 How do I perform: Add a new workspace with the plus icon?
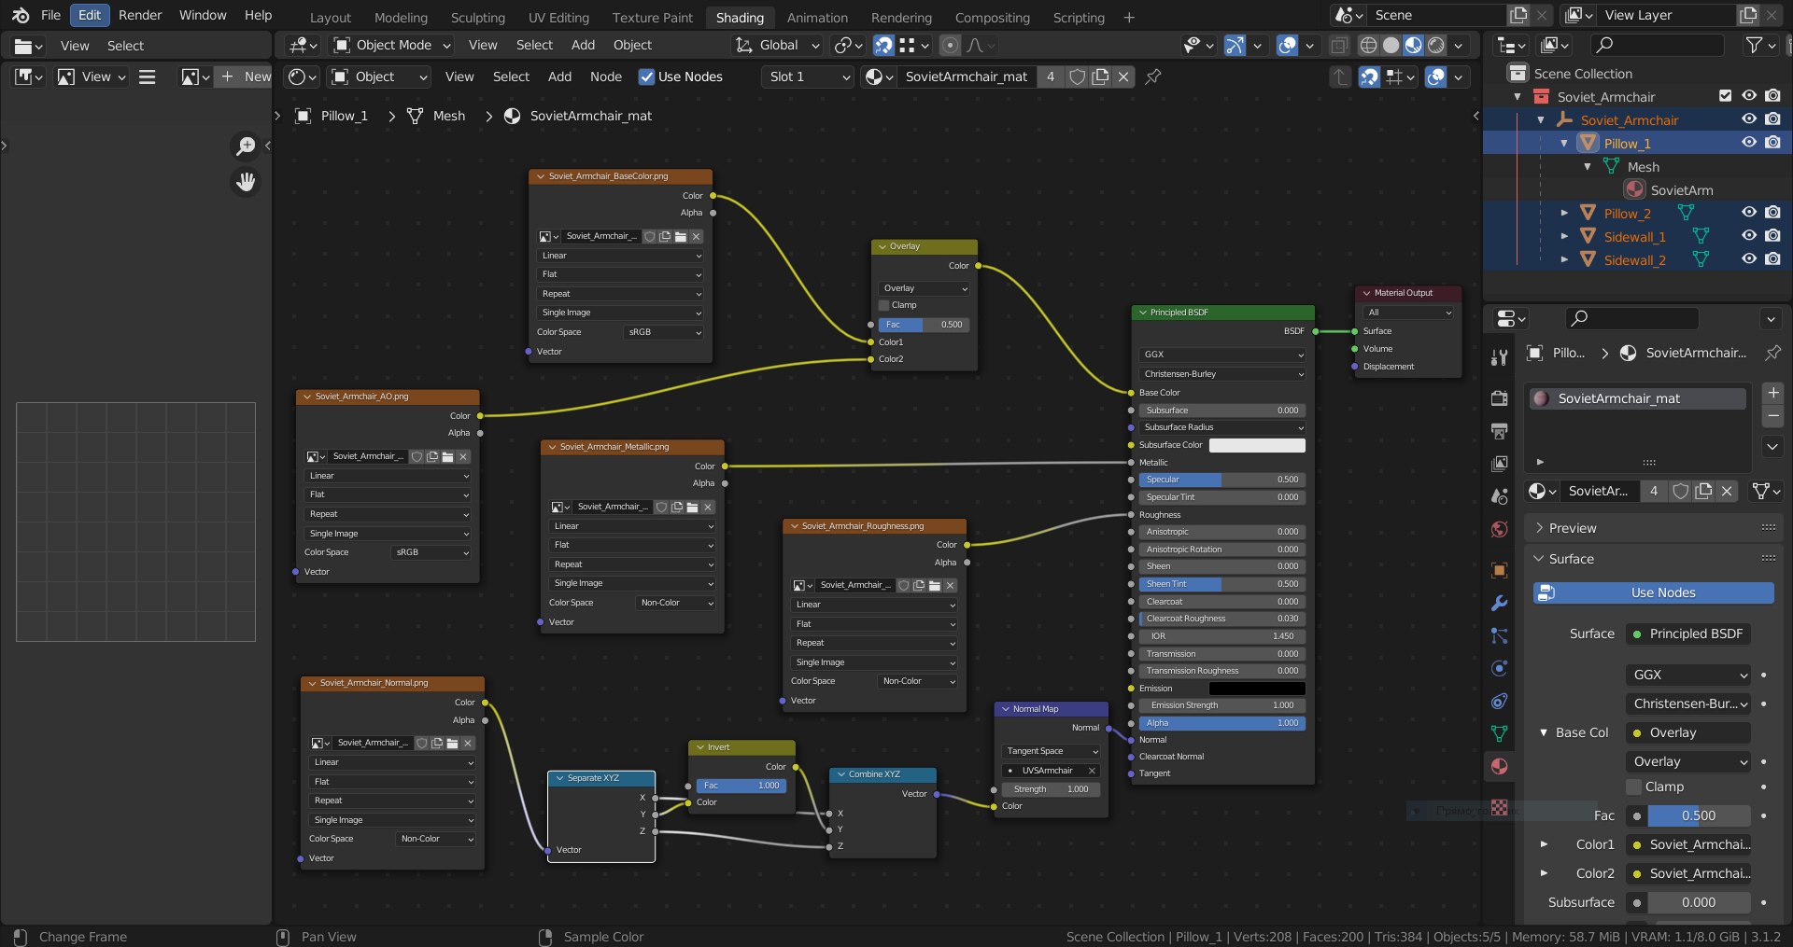[x=1129, y=17]
